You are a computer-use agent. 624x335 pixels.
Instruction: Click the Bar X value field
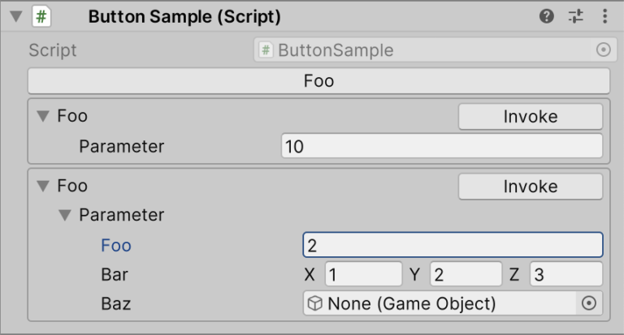(x=363, y=274)
